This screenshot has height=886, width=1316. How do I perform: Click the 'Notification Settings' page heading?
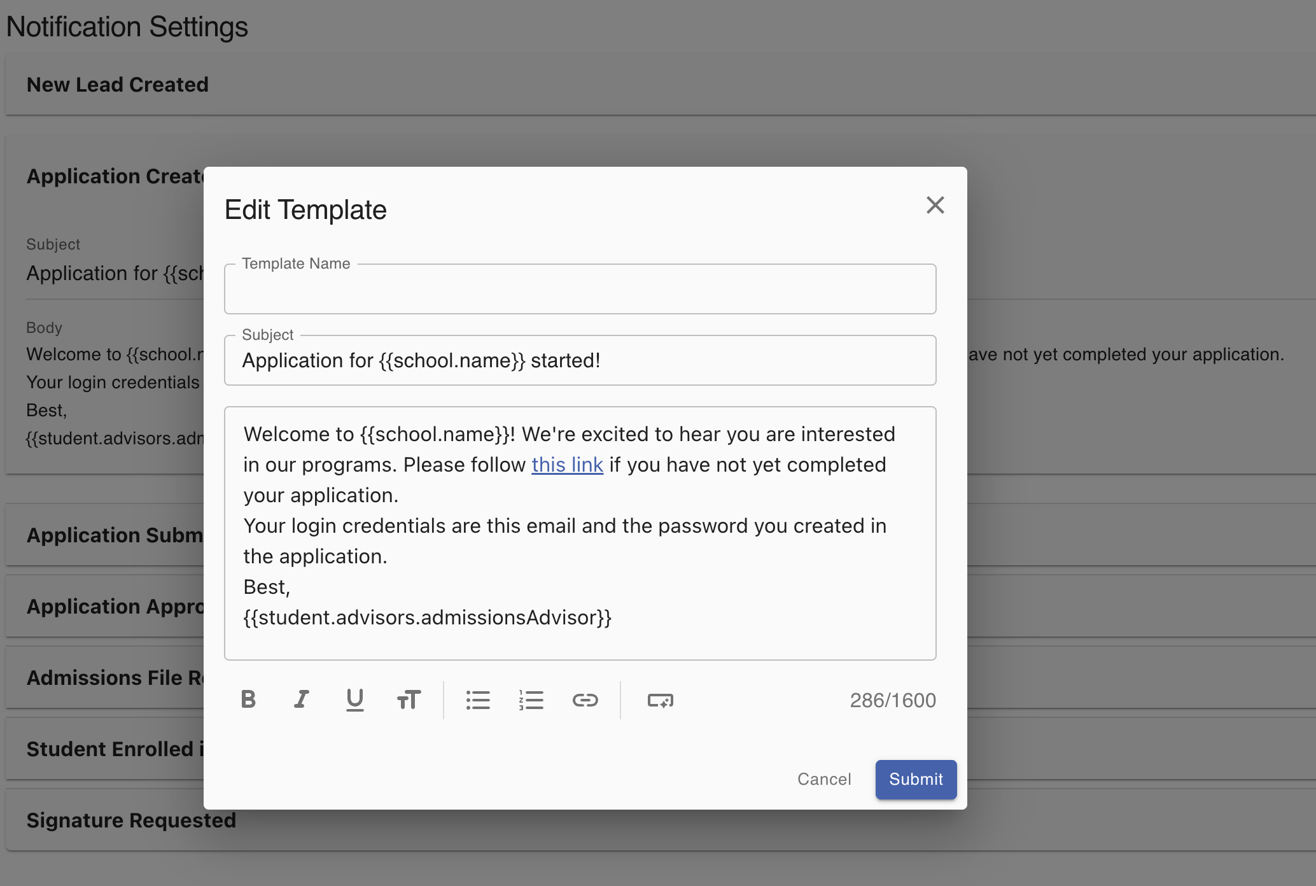tap(127, 27)
